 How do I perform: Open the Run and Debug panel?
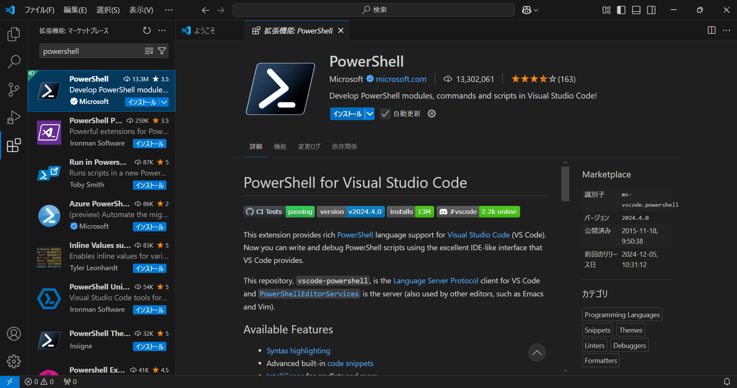(x=13, y=117)
